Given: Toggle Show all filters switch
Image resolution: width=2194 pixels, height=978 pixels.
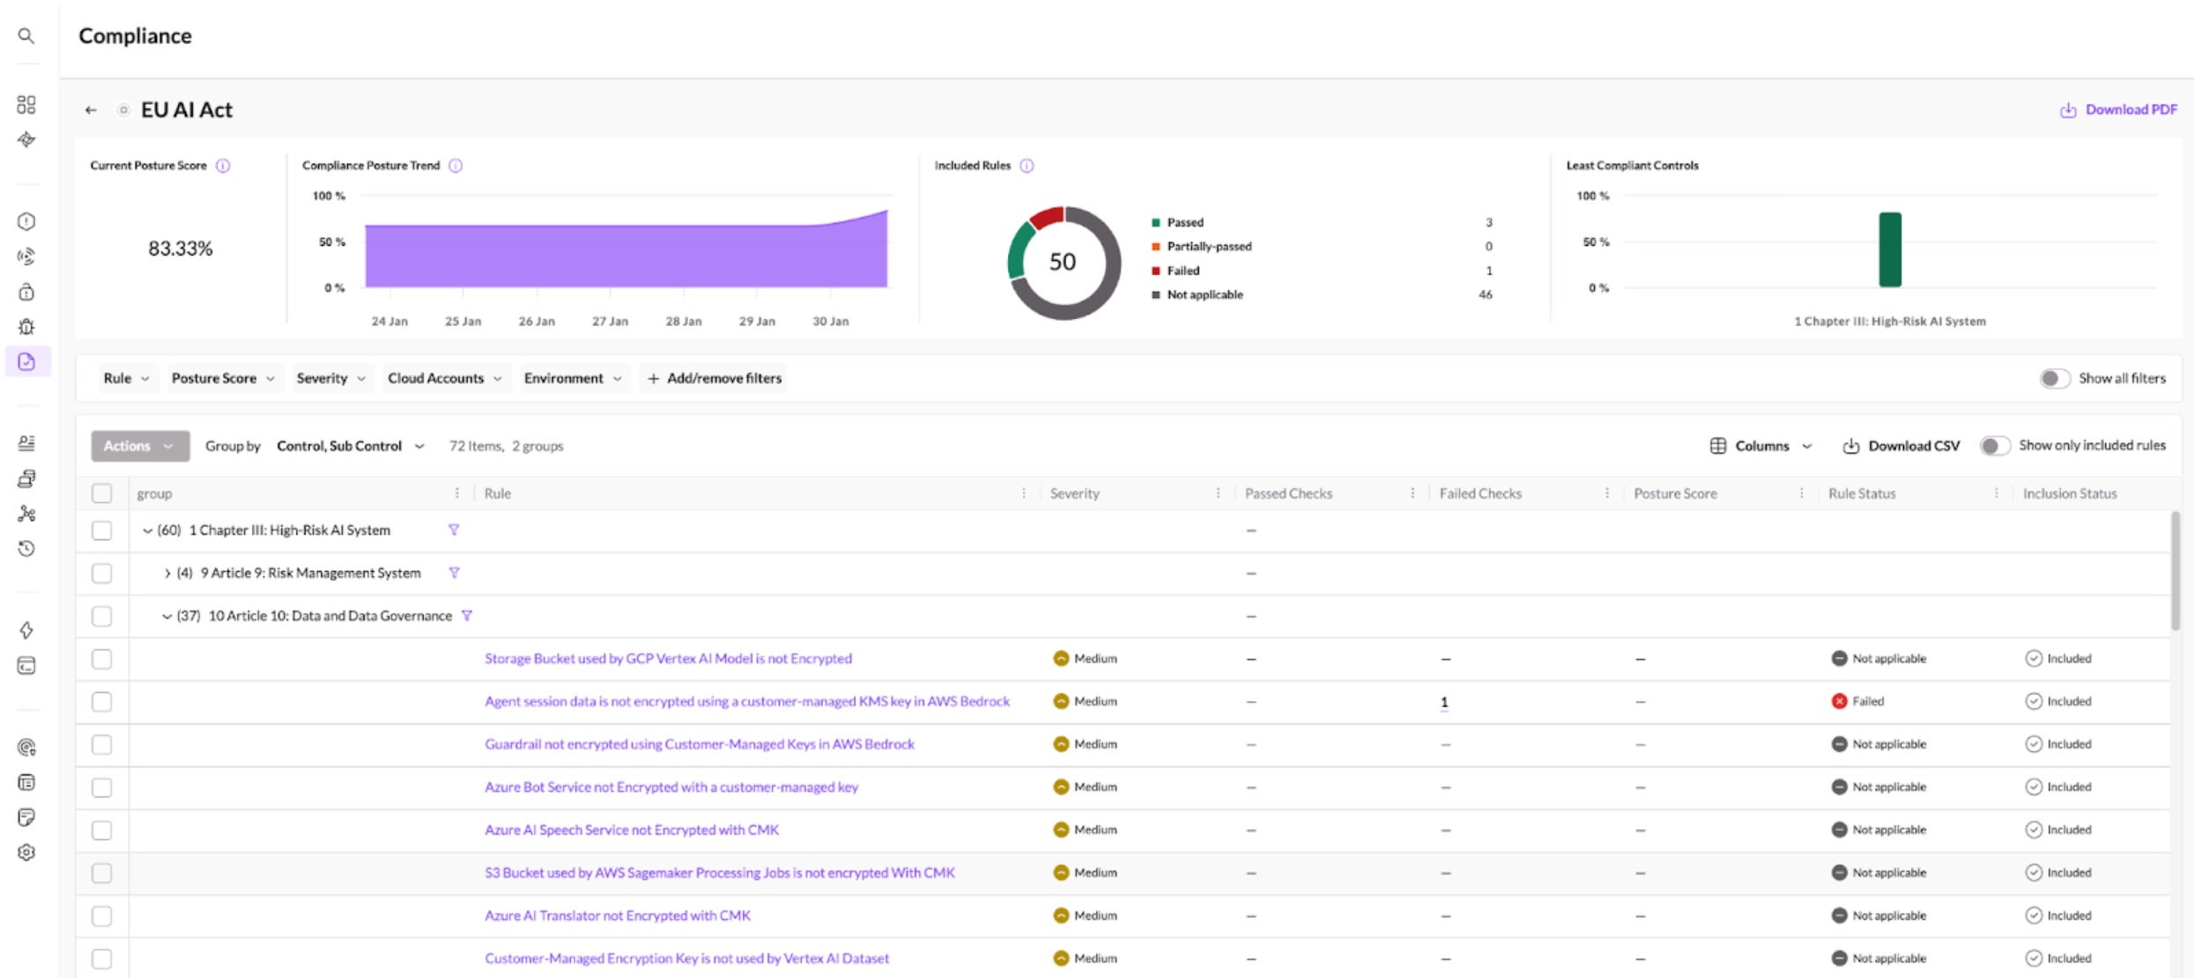Looking at the screenshot, I should pyautogui.click(x=2054, y=378).
